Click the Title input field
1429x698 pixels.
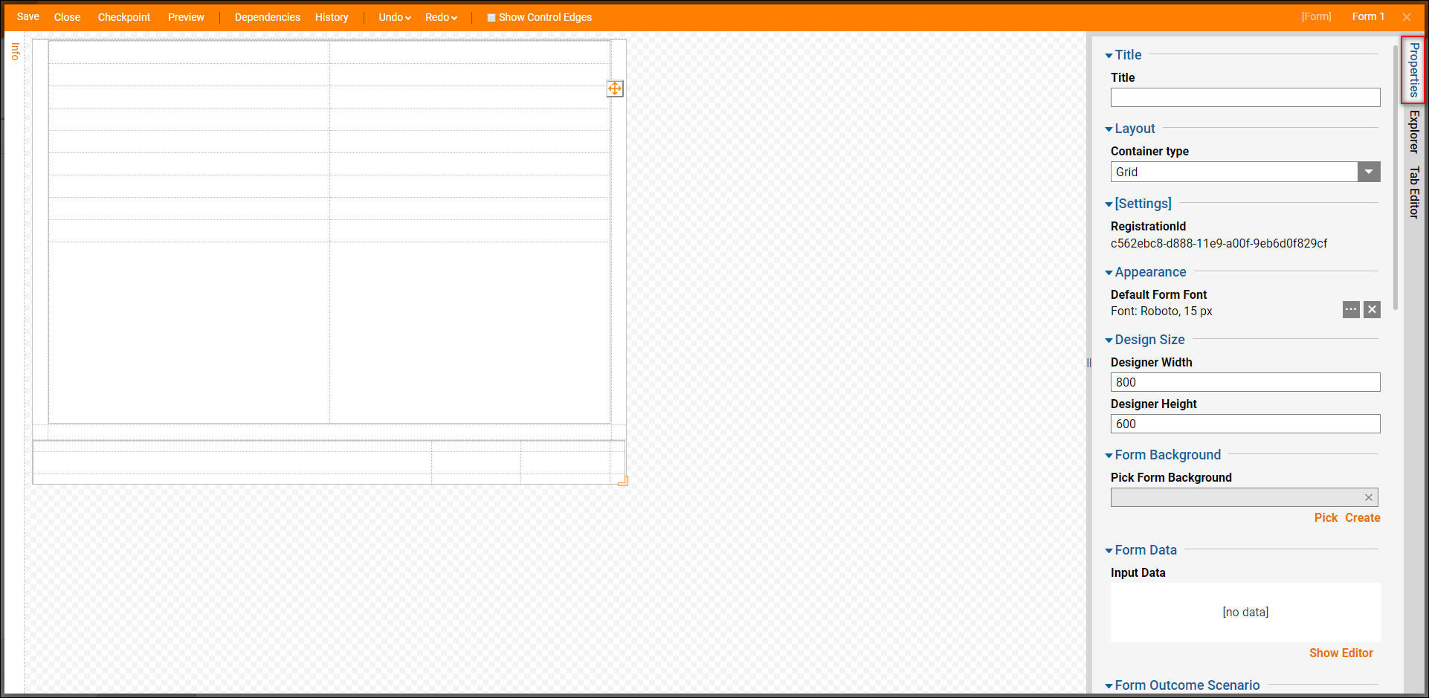click(1245, 97)
